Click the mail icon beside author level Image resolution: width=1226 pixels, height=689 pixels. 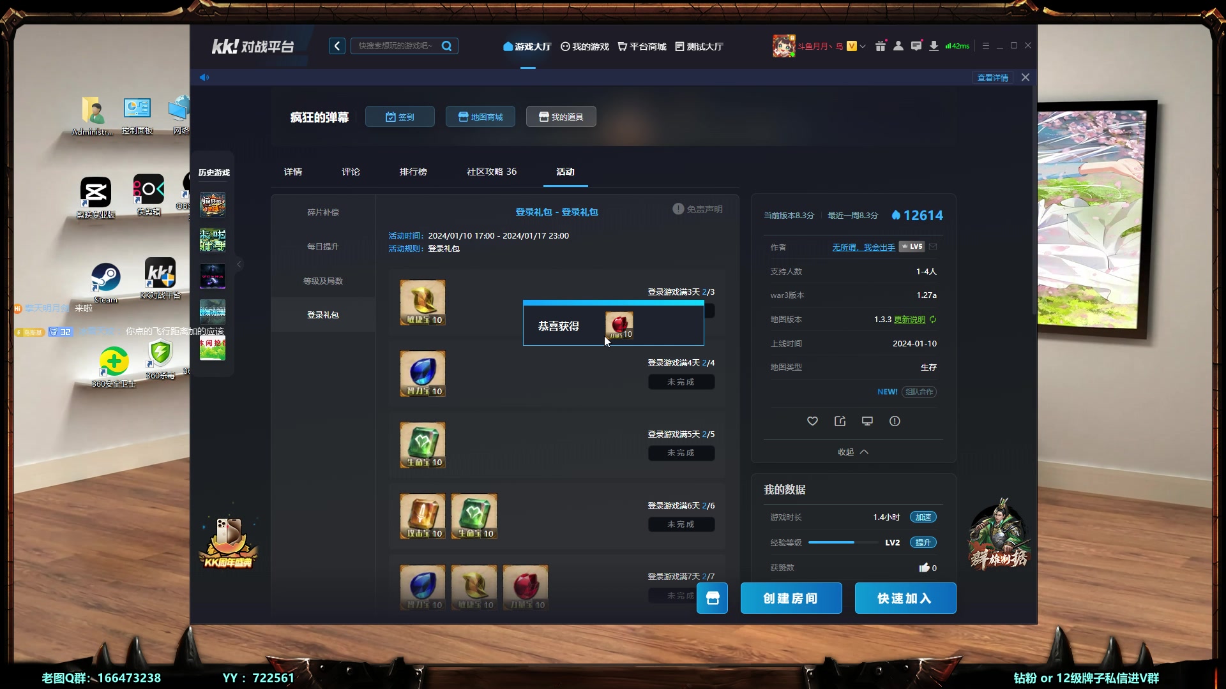(x=933, y=246)
